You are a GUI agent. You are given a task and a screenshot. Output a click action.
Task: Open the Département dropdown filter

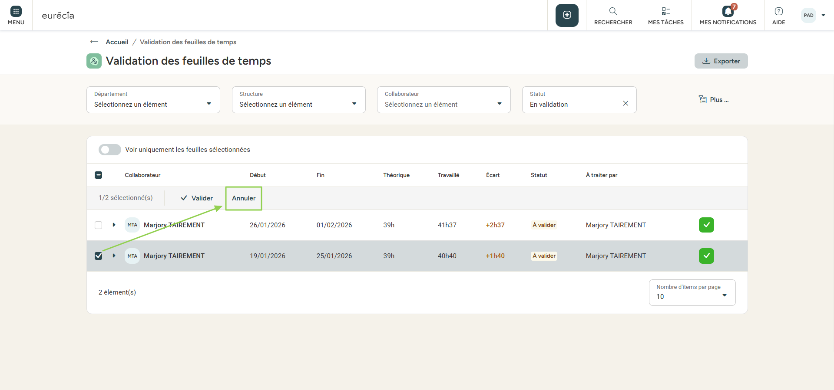click(x=153, y=100)
